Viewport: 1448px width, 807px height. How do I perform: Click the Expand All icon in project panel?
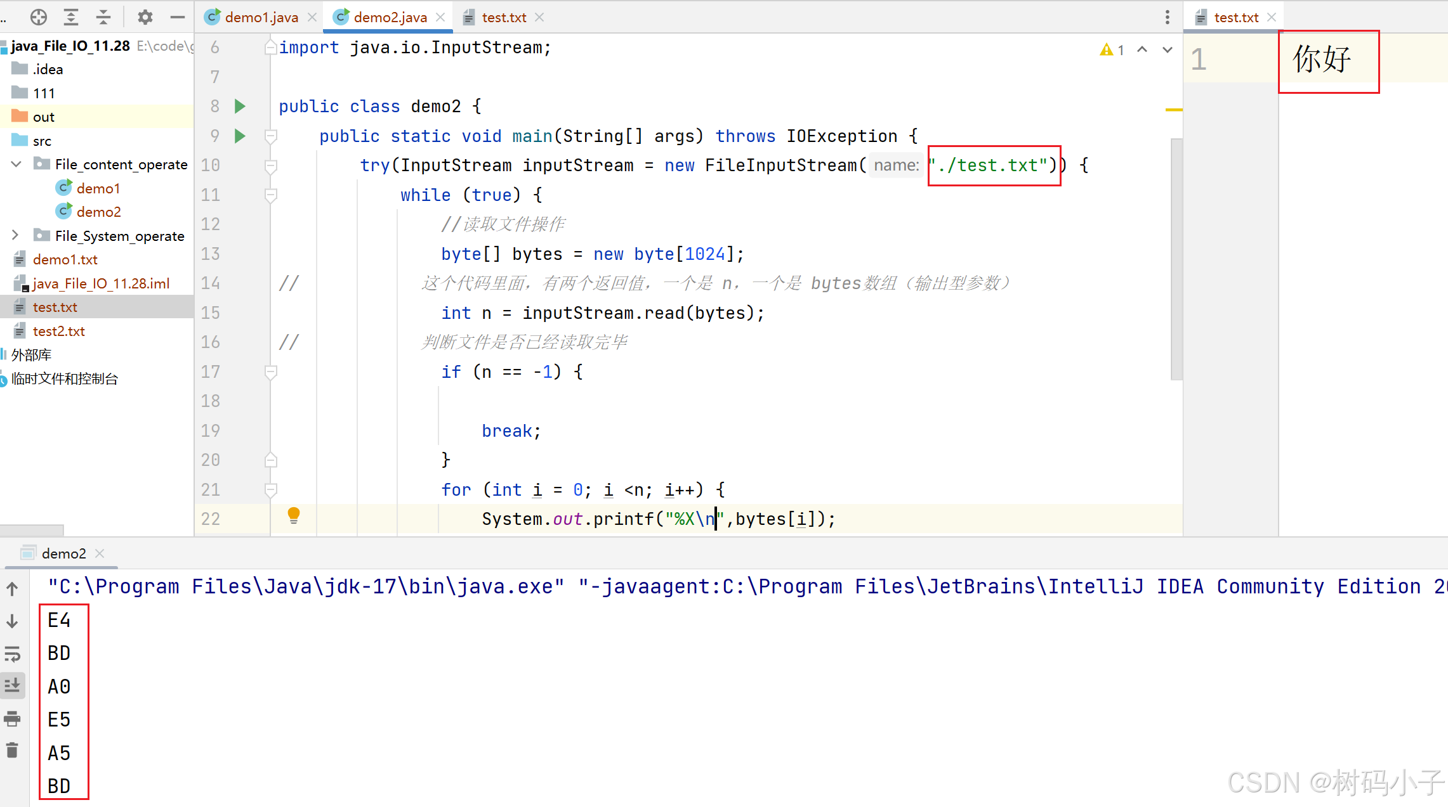pyautogui.click(x=71, y=17)
